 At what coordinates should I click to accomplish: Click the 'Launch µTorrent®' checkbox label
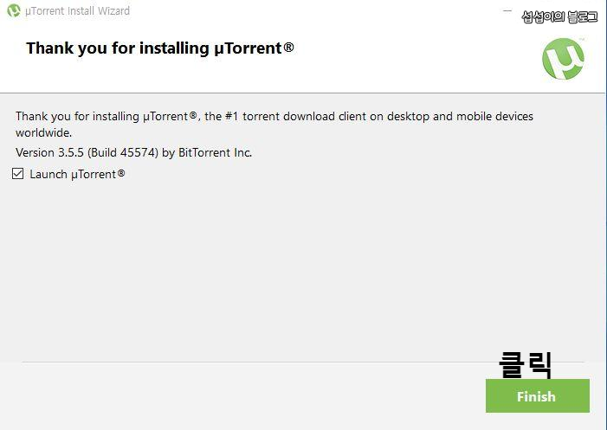tap(77, 175)
